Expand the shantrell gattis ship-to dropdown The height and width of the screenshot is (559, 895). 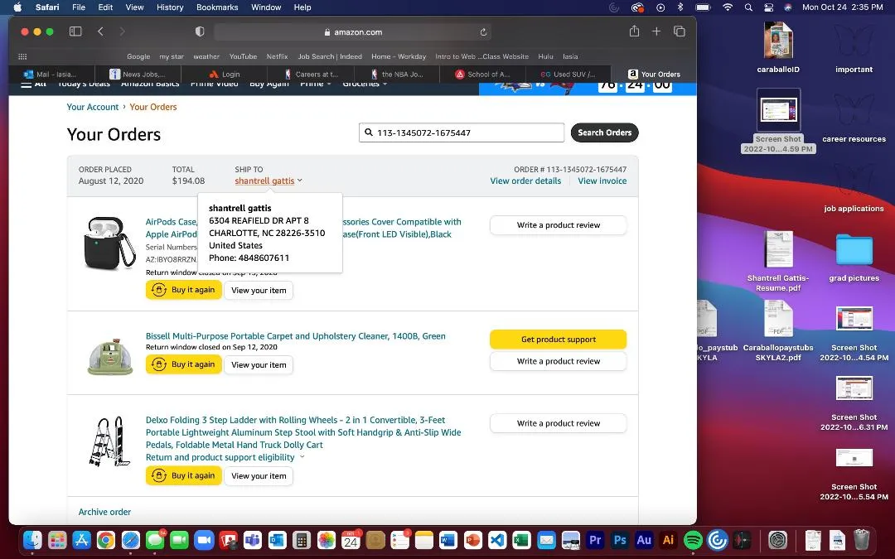point(268,181)
